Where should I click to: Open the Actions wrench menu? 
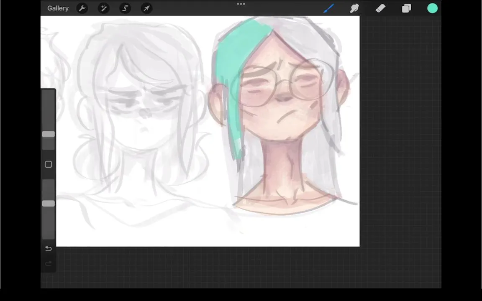[x=82, y=8]
